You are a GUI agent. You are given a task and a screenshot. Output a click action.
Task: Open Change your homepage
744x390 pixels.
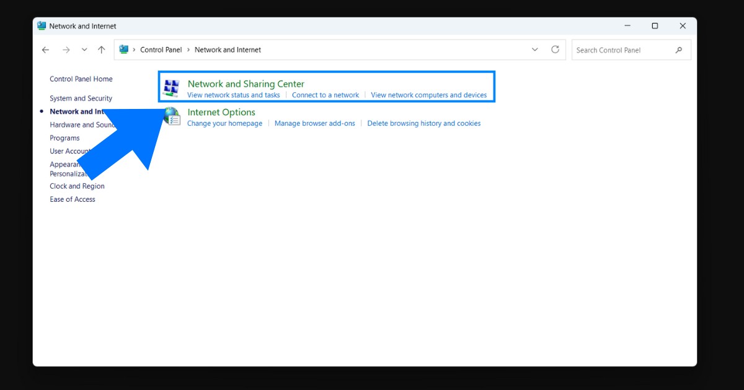pos(224,123)
